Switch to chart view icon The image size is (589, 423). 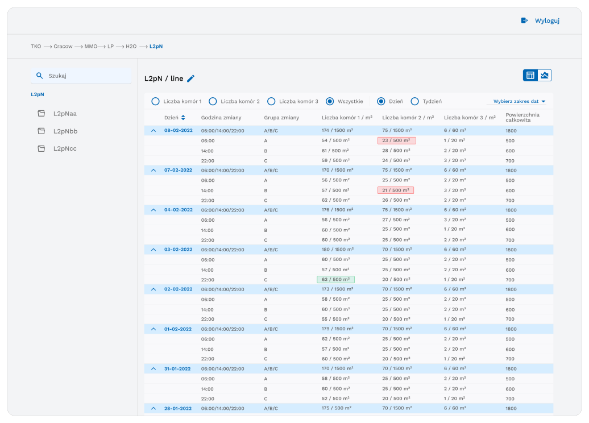[x=545, y=75]
